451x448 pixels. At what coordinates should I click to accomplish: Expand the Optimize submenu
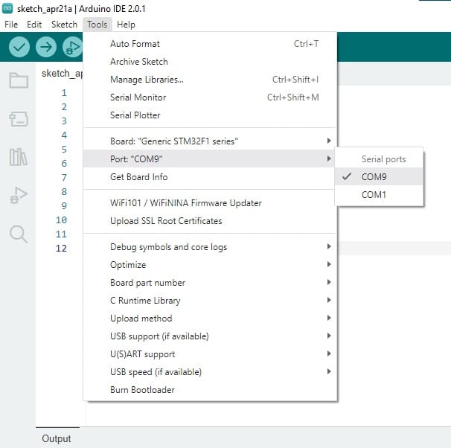point(210,264)
